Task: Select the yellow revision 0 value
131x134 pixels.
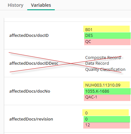Action: (x=105, y=113)
